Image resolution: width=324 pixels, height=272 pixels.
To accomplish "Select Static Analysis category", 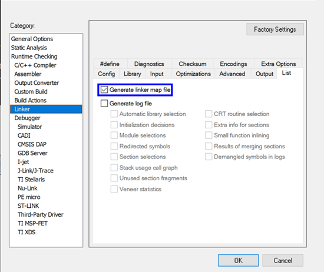I will tap(29, 48).
